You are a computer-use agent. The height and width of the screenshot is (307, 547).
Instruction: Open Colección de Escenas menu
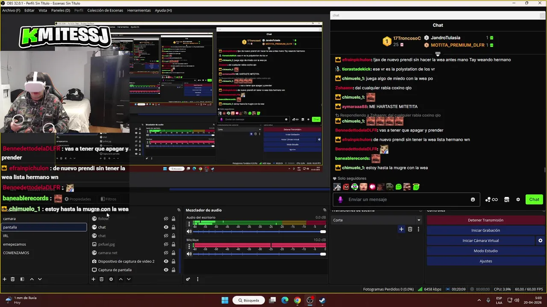pyautogui.click(x=105, y=10)
